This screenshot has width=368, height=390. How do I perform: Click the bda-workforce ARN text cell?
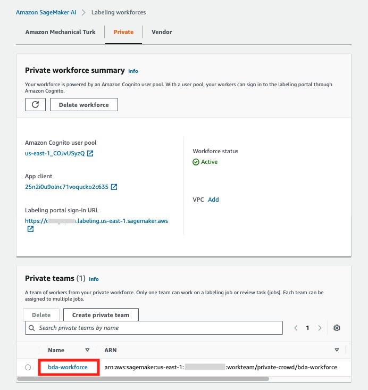[x=221, y=367]
